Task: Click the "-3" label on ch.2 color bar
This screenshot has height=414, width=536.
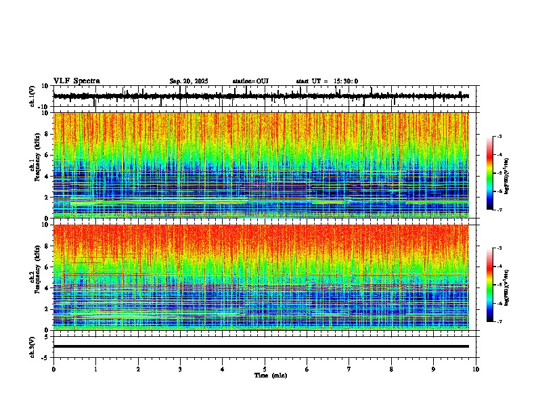Action: click(x=499, y=248)
